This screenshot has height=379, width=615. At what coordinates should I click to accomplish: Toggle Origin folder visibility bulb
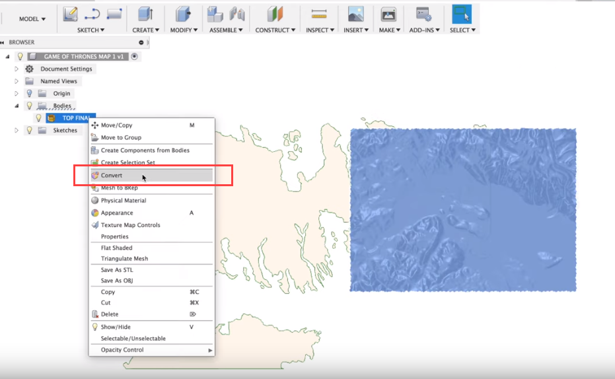[30, 93]
